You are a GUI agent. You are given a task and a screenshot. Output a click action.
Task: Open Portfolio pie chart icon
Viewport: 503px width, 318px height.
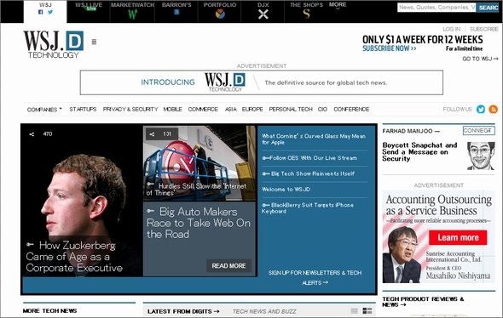pos(220,14)
